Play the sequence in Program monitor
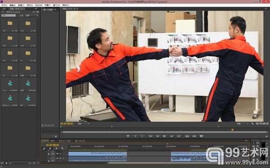This screenshot has height=168, width=270. click(164, 136)
